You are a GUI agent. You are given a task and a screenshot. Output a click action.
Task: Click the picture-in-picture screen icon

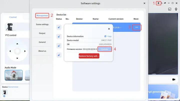point(169,9)
